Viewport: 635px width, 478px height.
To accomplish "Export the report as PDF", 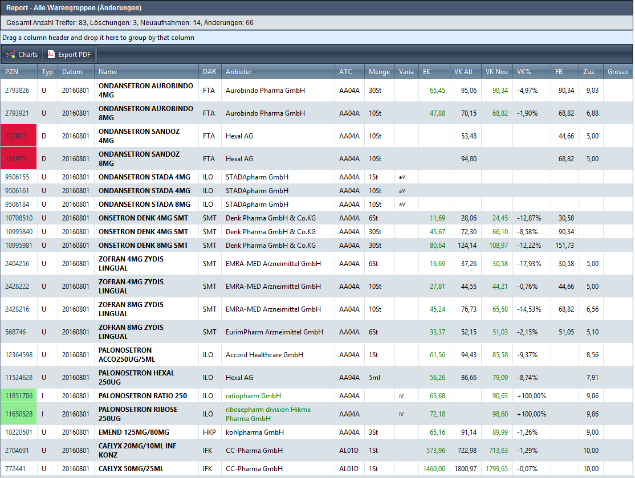I will tap(69, 55).
